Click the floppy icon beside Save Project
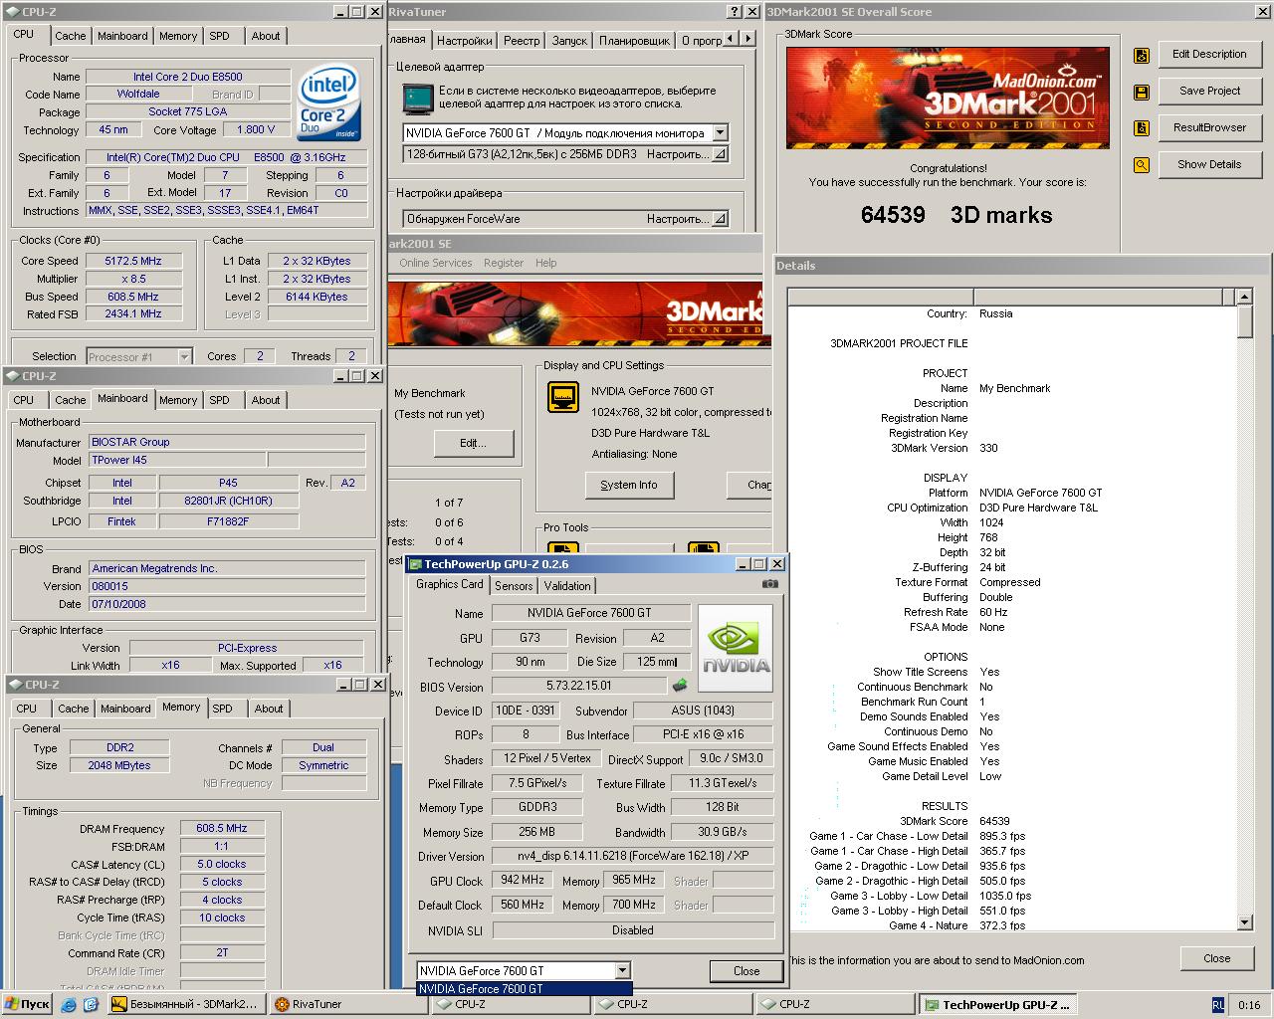1274x1019 pixels. point(1142,92)
